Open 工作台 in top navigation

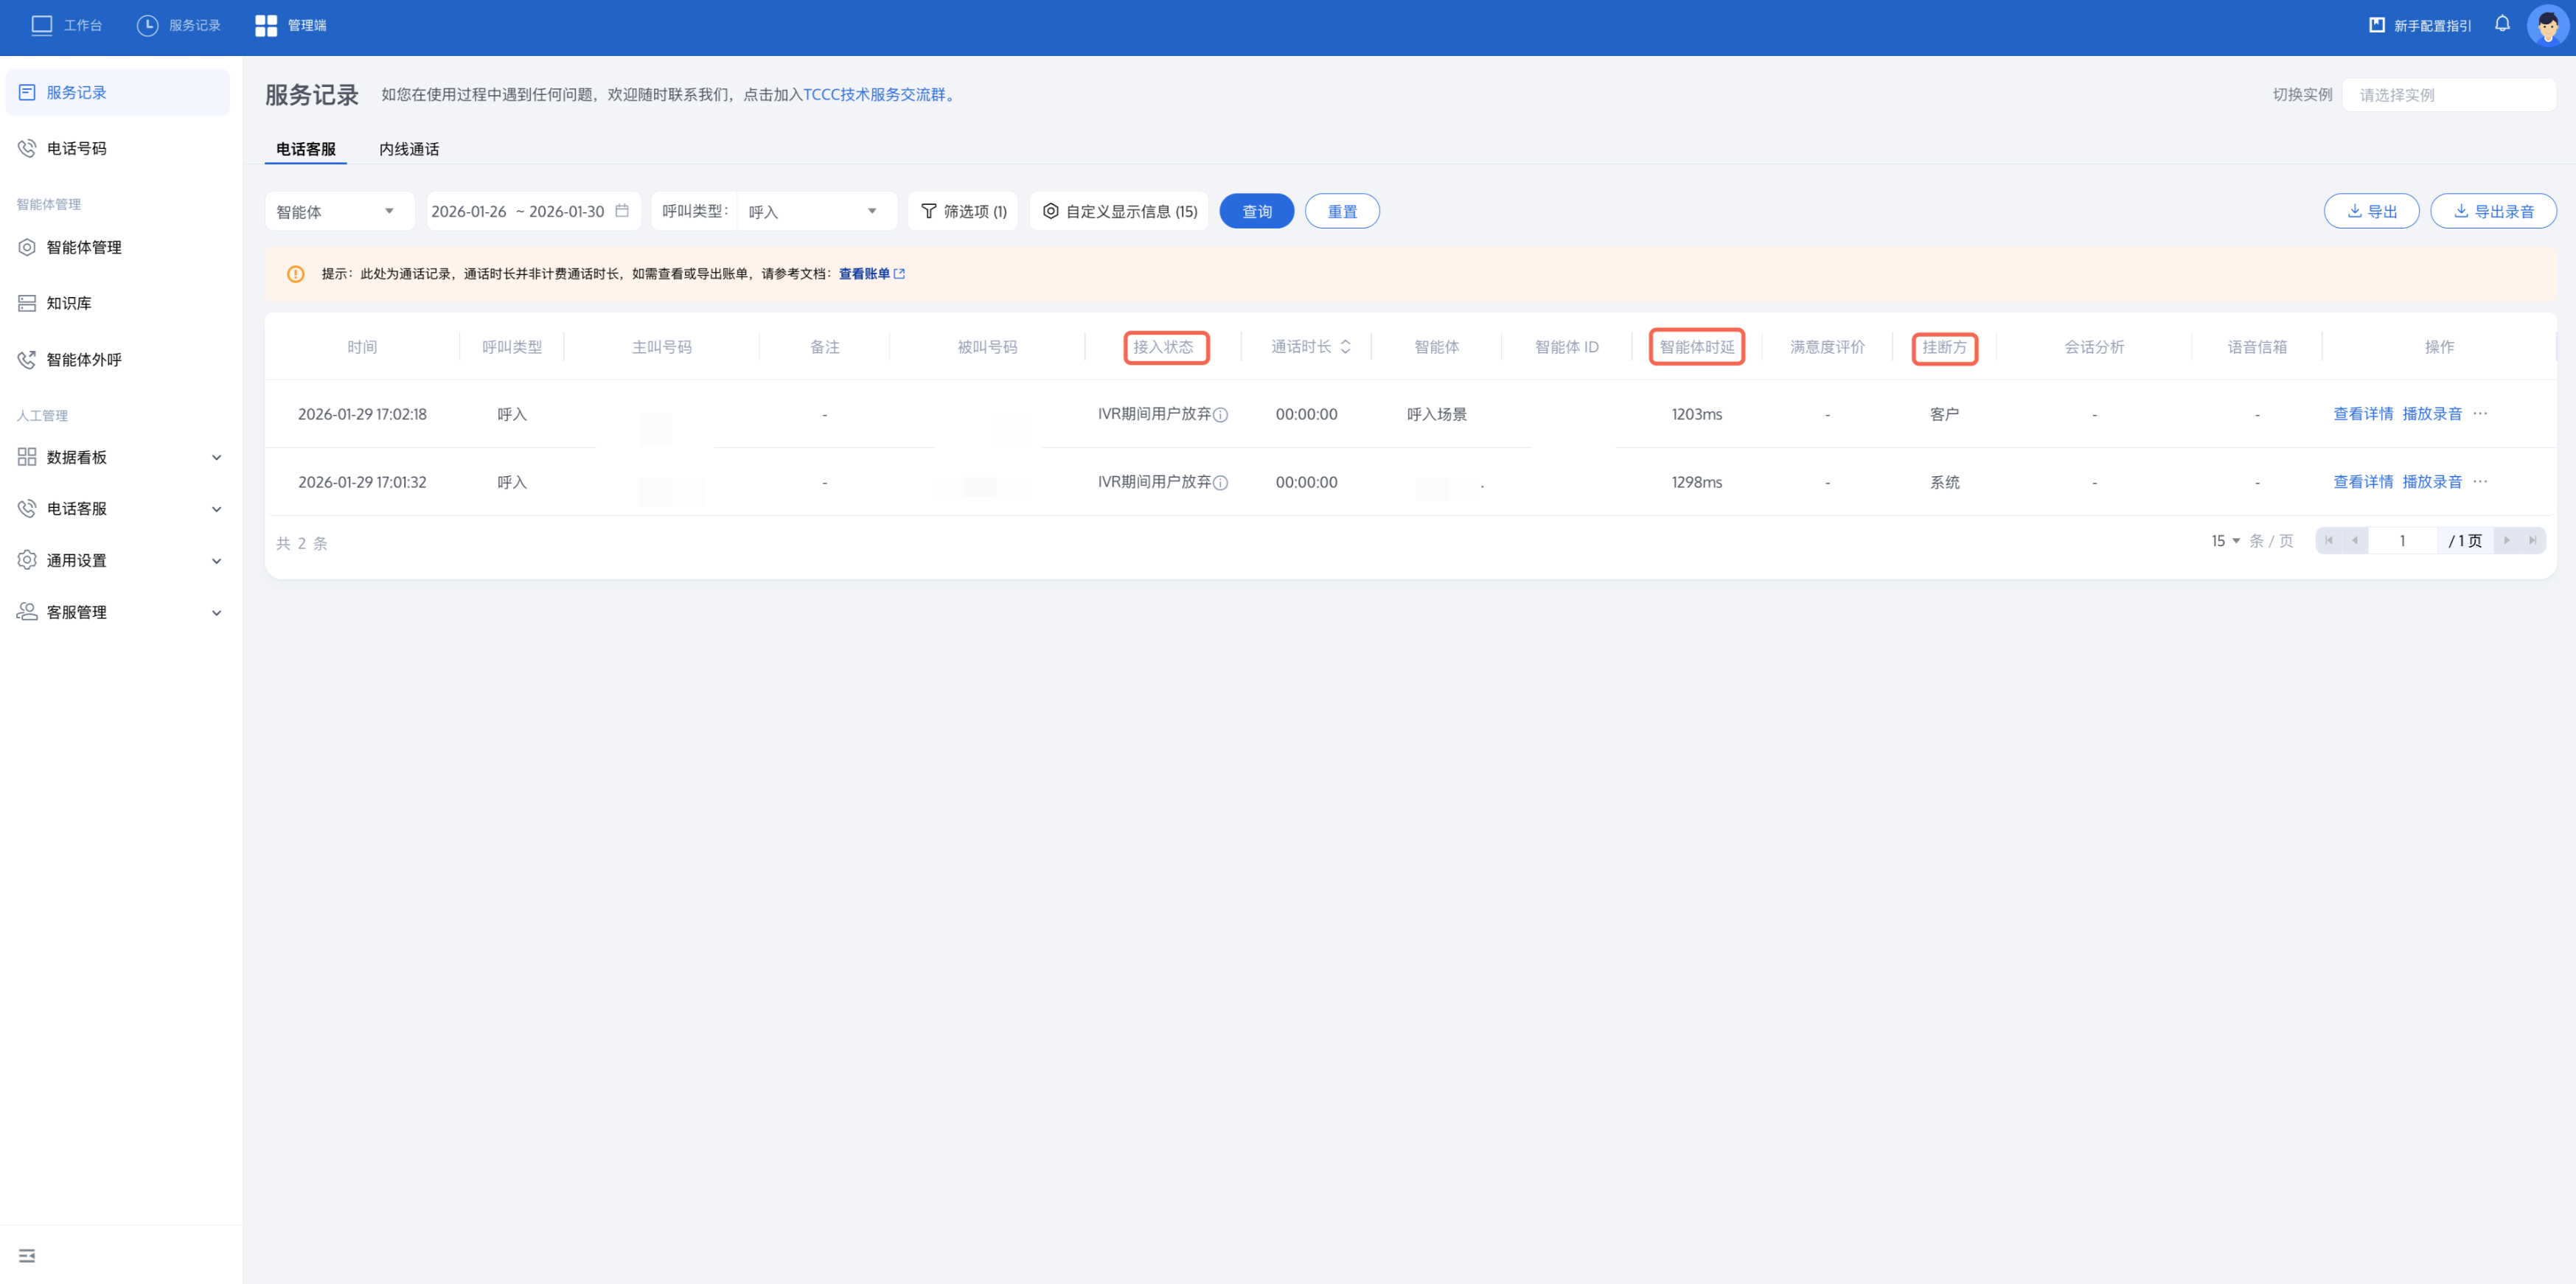pos(67,25)
